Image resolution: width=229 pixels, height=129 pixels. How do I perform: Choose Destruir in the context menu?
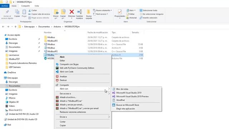coord(63,80)
